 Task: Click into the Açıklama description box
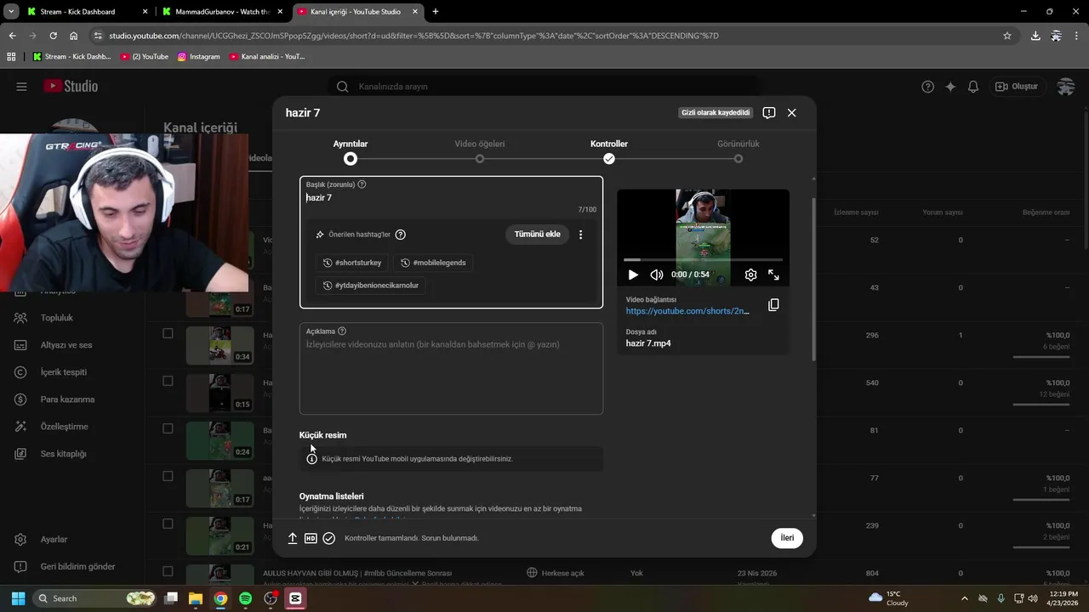click(x=451, y=369)
